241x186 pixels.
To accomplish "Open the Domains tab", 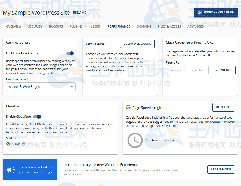I will [144, 26].
